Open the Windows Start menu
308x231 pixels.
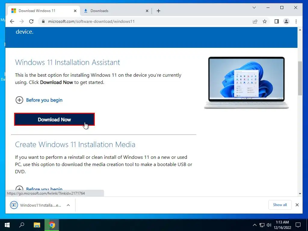pos(7,225)
